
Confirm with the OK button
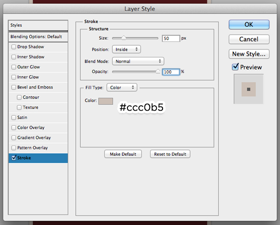click(x=249, y=25)
